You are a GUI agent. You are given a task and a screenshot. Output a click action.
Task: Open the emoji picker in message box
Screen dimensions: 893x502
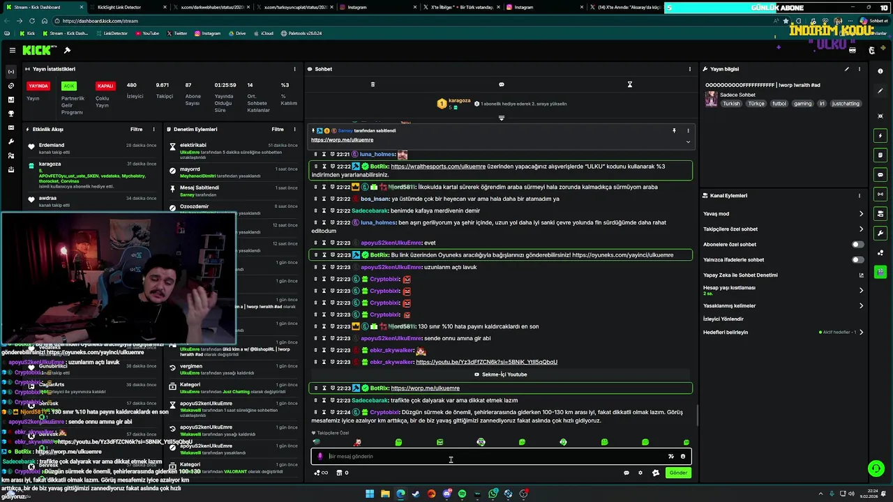pyautogui.click(x=683, y=456)
